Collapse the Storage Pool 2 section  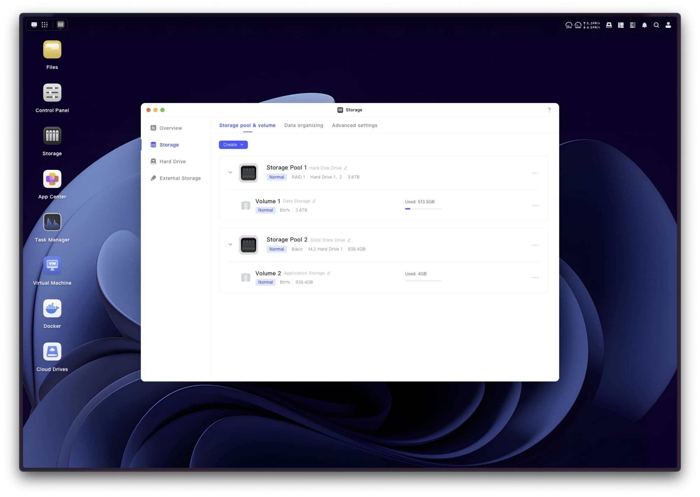(230, 244)
